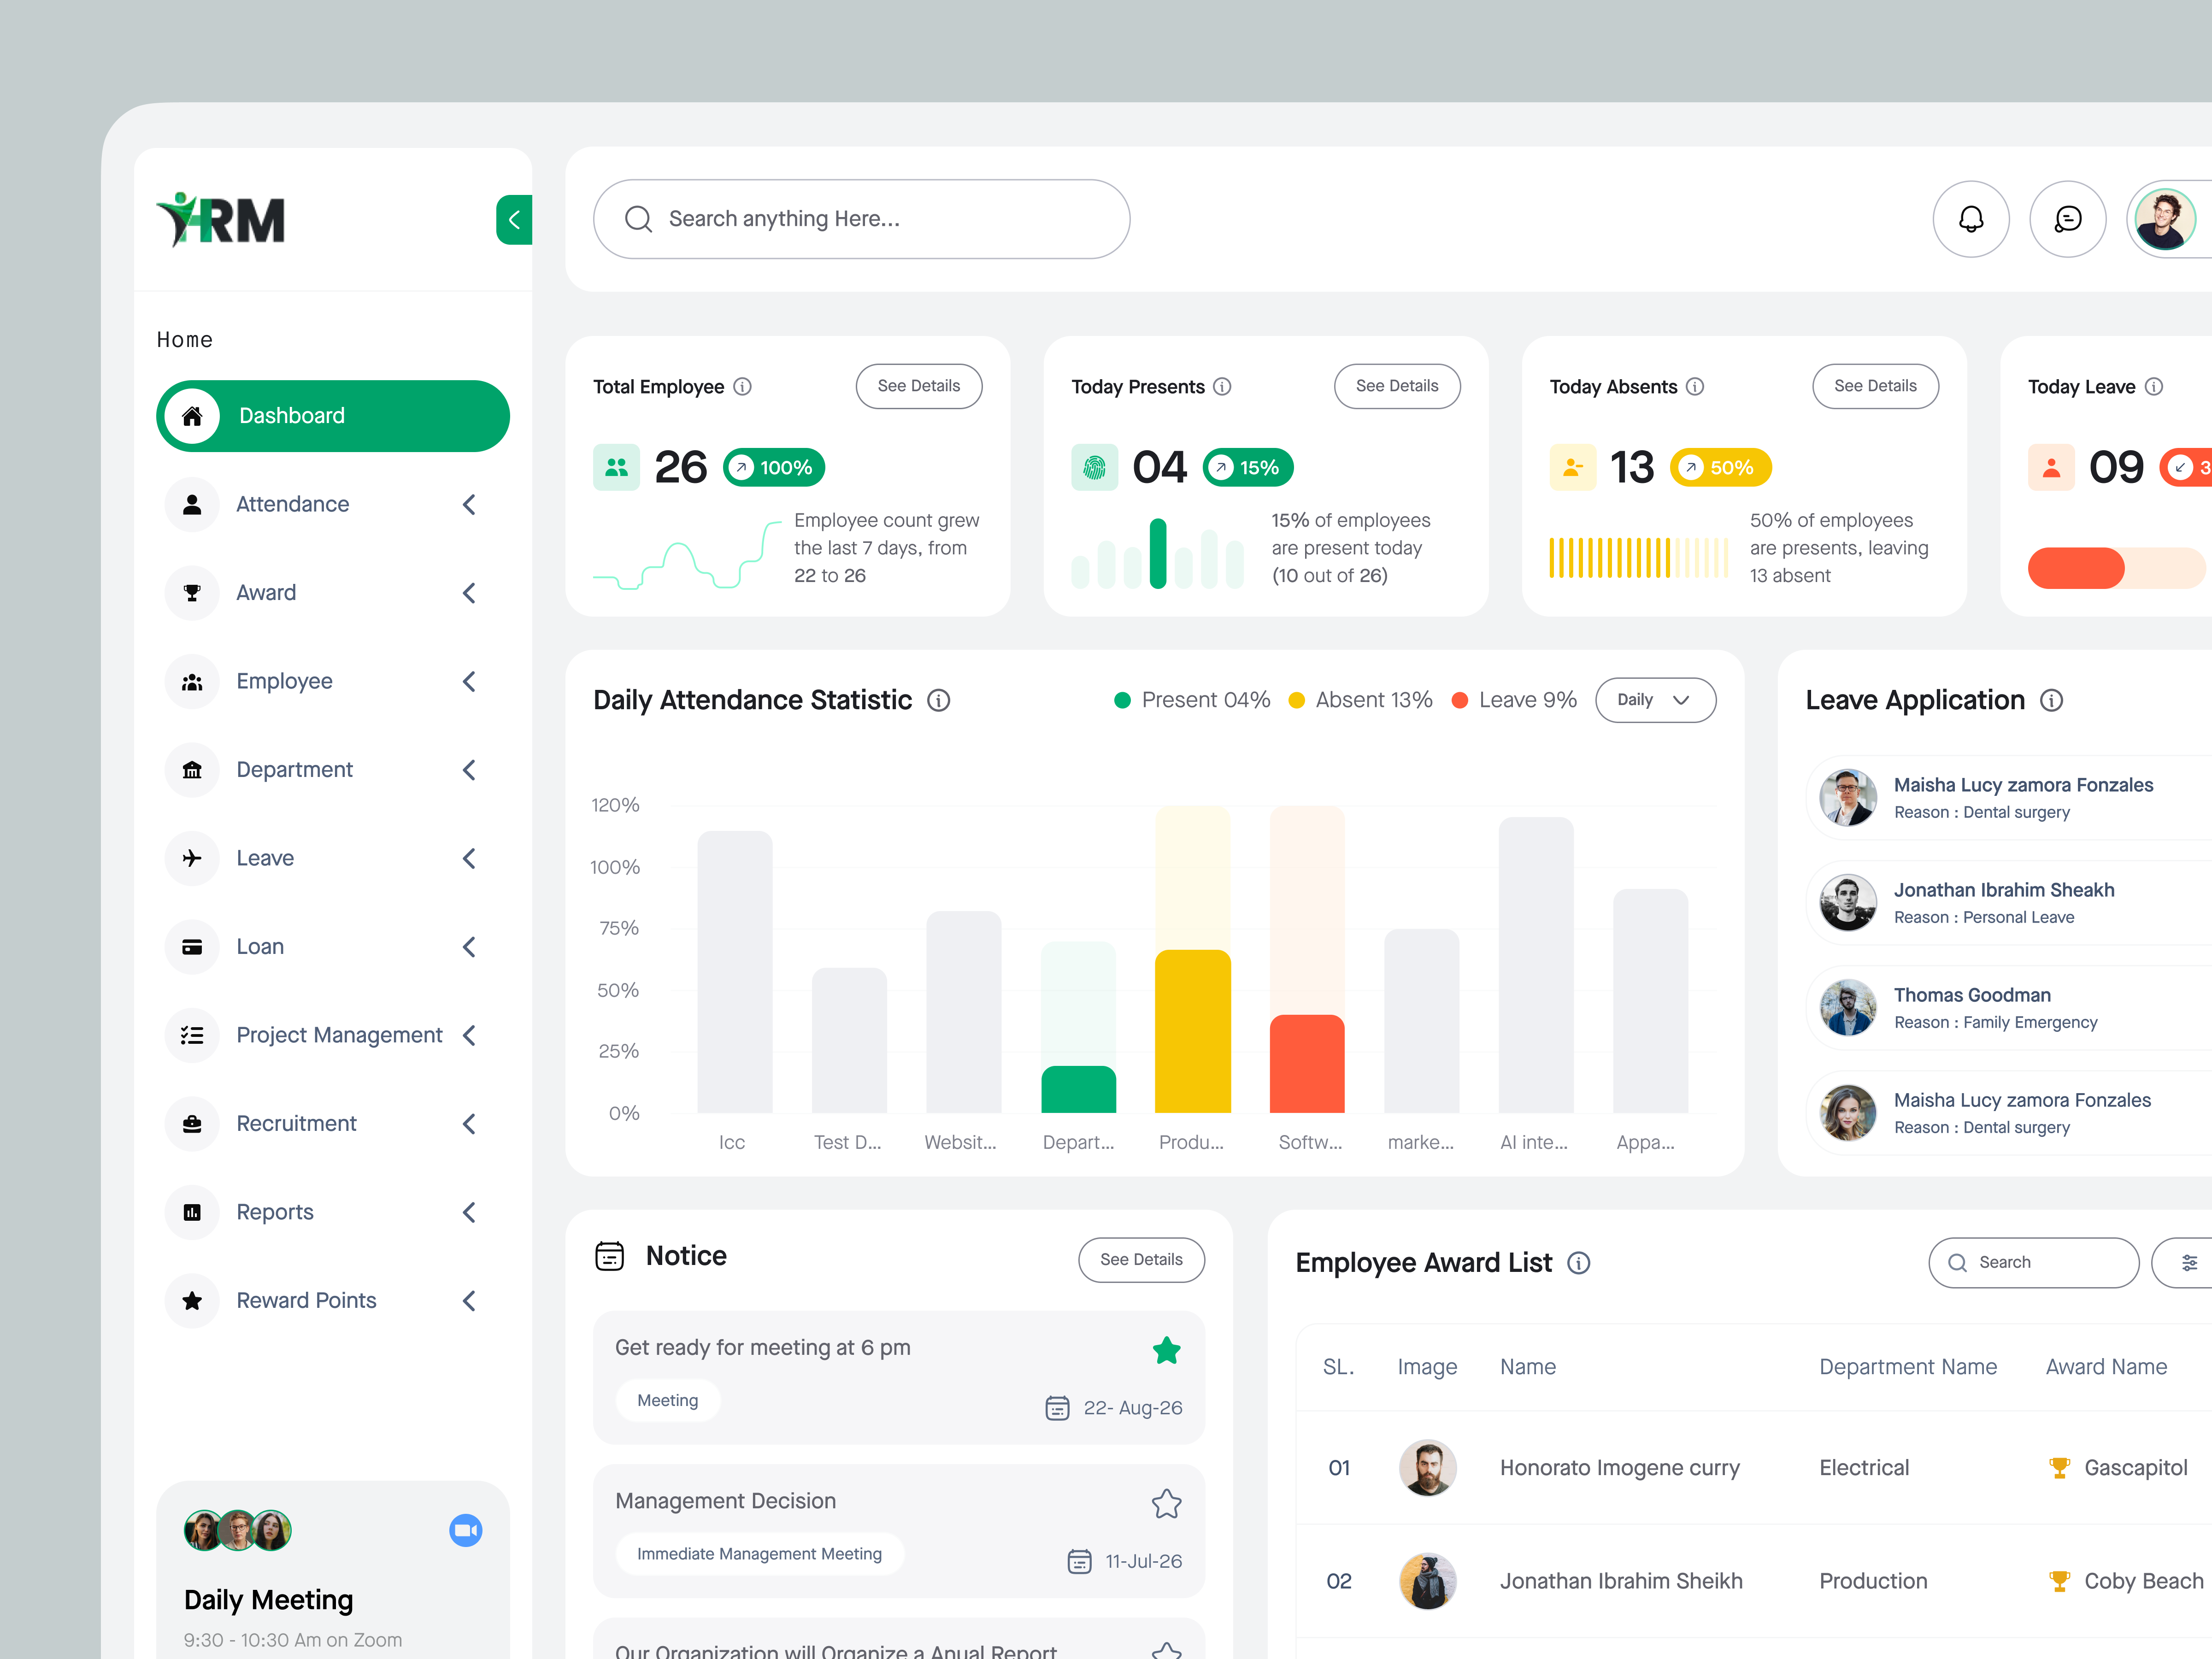The width and height of the screenshot is (2212, 1659).
Task: Click the Today Leave progress bar
Action: (2116, 568)
